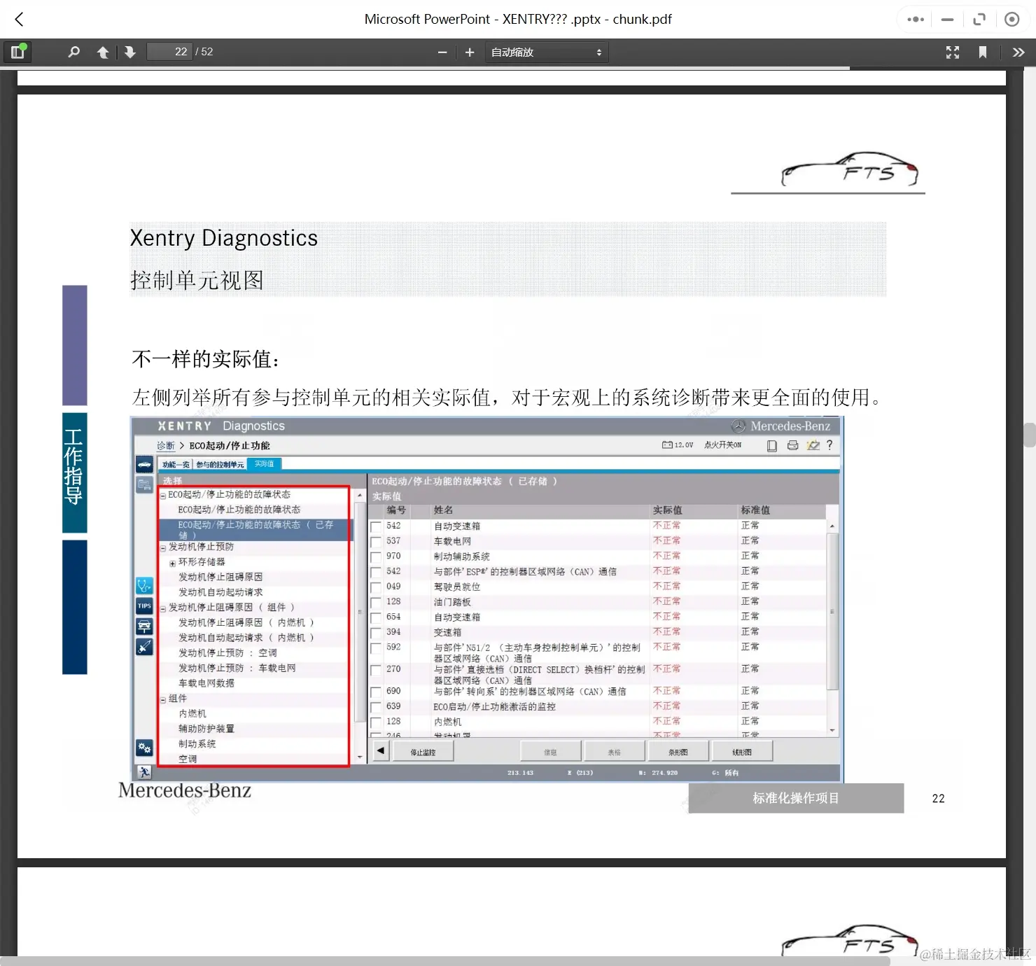The height and width of the screenshot is (966, 1036).
Task: Click the Xentry document copy icon
Action: click(x=771, y=445)
